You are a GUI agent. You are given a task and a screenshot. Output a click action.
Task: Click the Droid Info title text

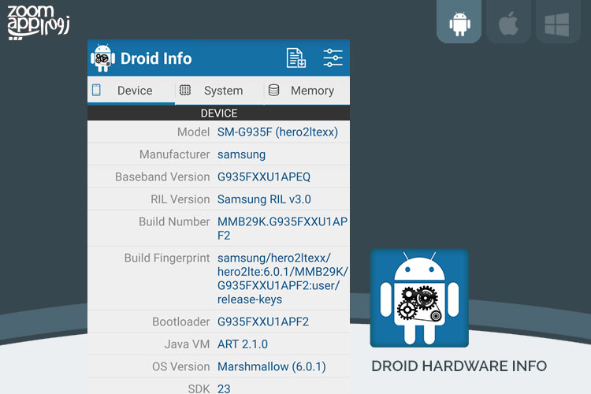click(156, 58)
